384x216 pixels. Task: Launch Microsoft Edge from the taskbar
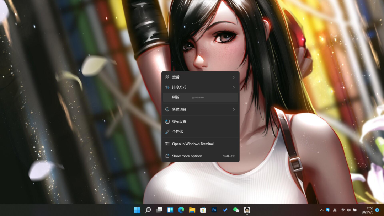(181, 210)
